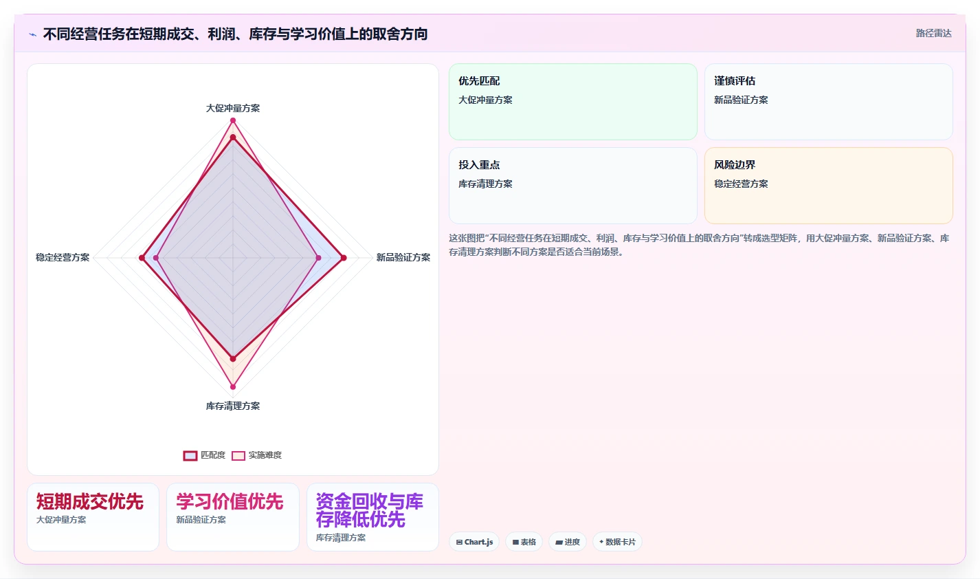The height and width of the screenshot is (579, 980).
Task: Select the 资金回收与库存降低优先 stat heading
Action: [370, 510]
